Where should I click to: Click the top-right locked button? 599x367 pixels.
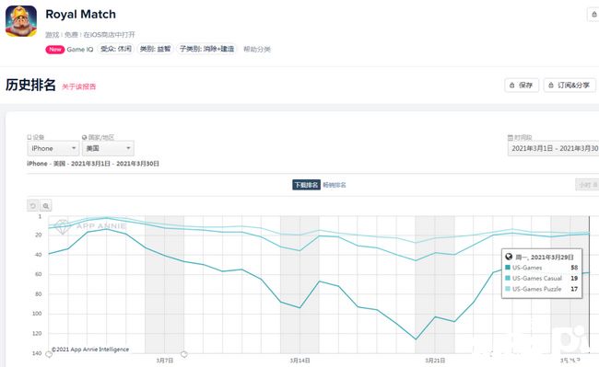point(593,15)
